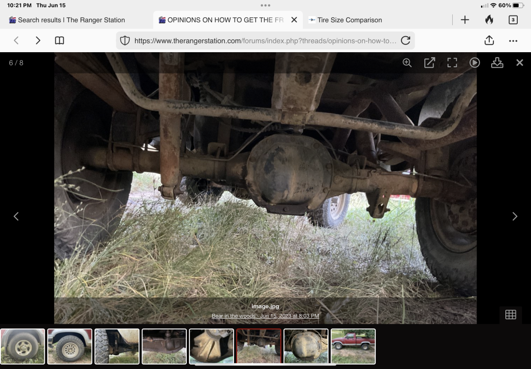The height and width of the screenshot is (369, 531).
Task: Tap the three-dot multitasking control at top
Action: 265,5
